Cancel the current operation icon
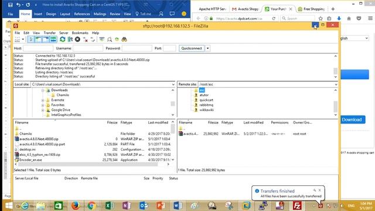Screen dimensions: 375x211 77,39
